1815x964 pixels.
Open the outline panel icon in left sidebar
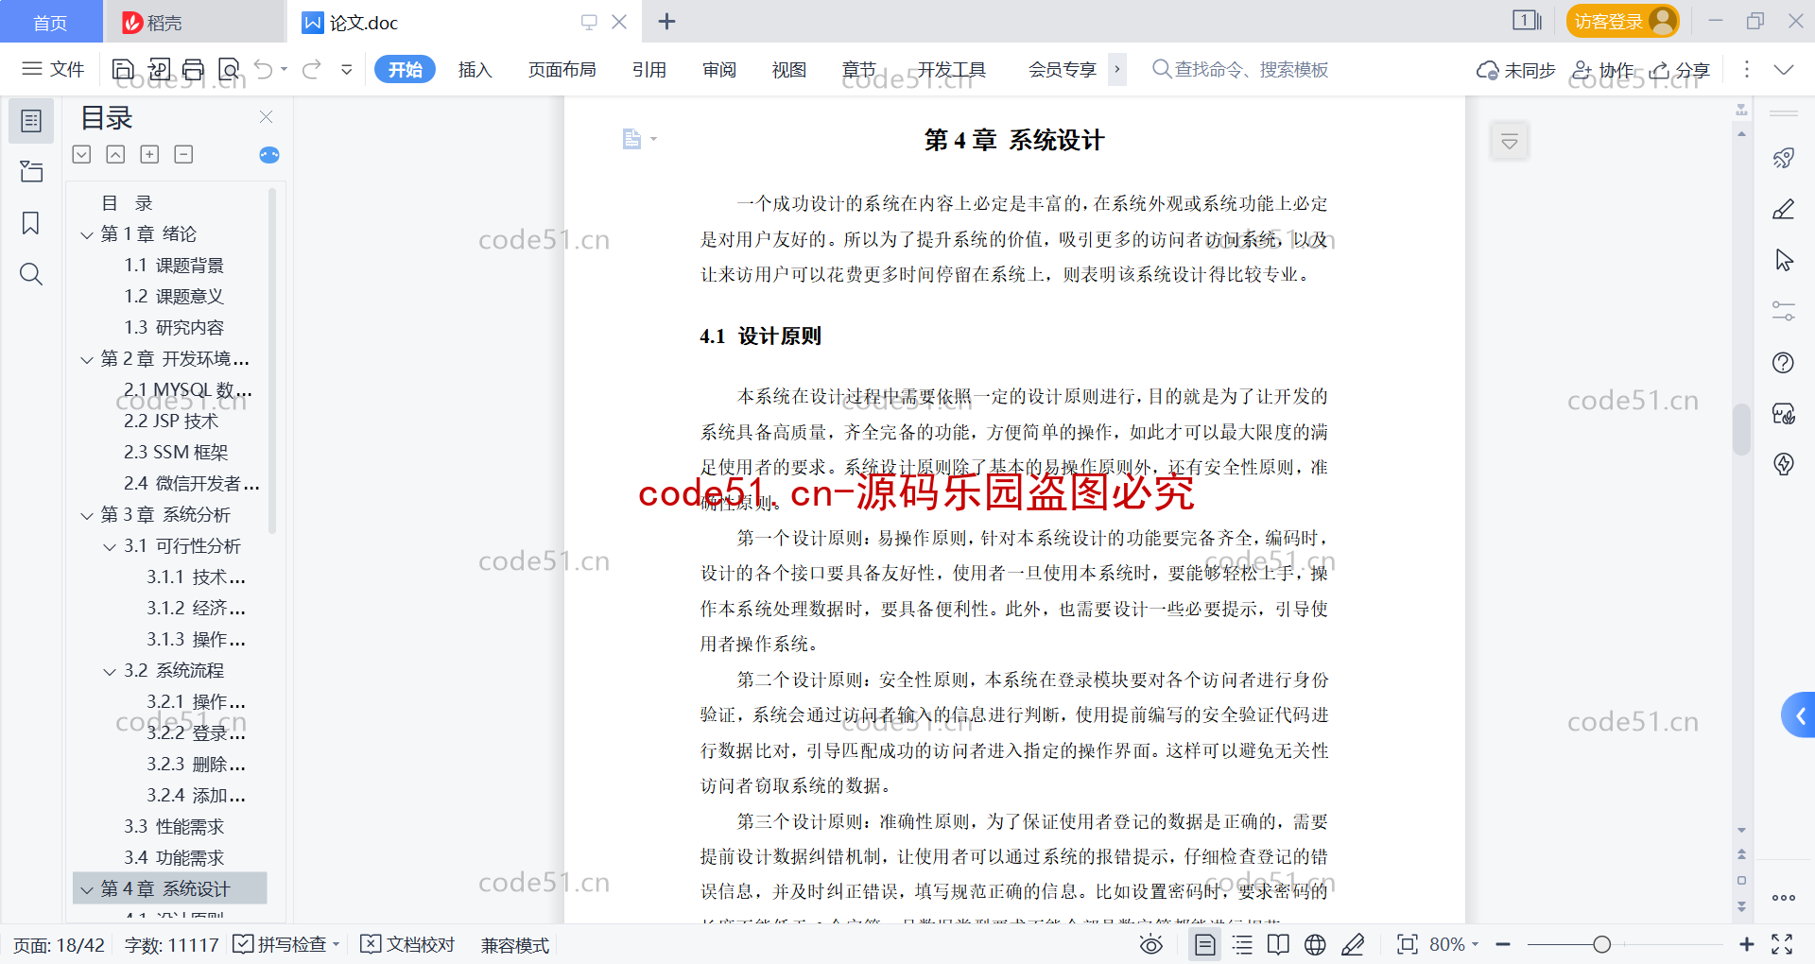coord(31,121)
